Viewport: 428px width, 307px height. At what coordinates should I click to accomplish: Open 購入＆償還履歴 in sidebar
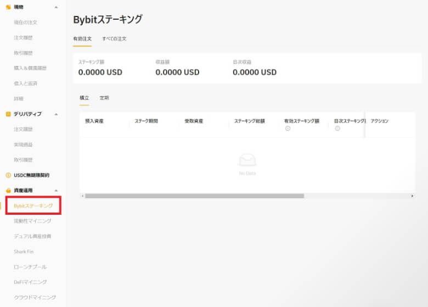30,68
